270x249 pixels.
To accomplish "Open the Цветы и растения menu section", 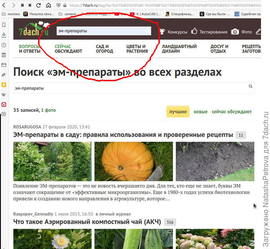I will 137,49.
